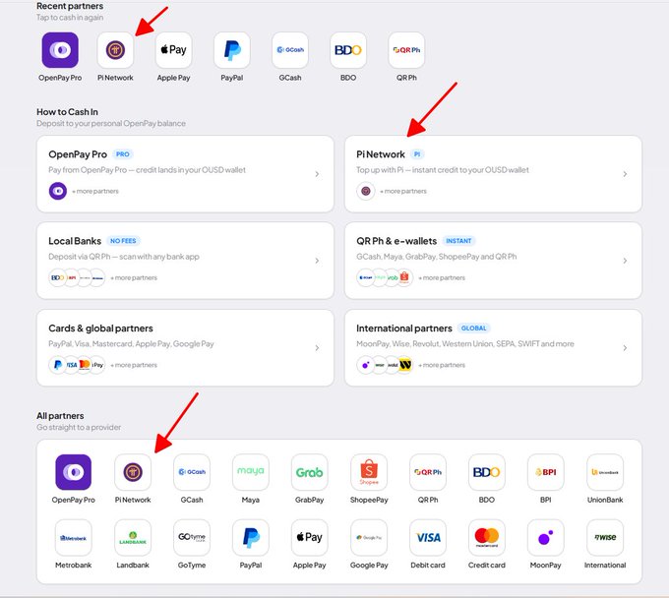The image size is (669, 598).
Task: Tap Pi Network icon in Recent partners
Action: click(115, 50)
